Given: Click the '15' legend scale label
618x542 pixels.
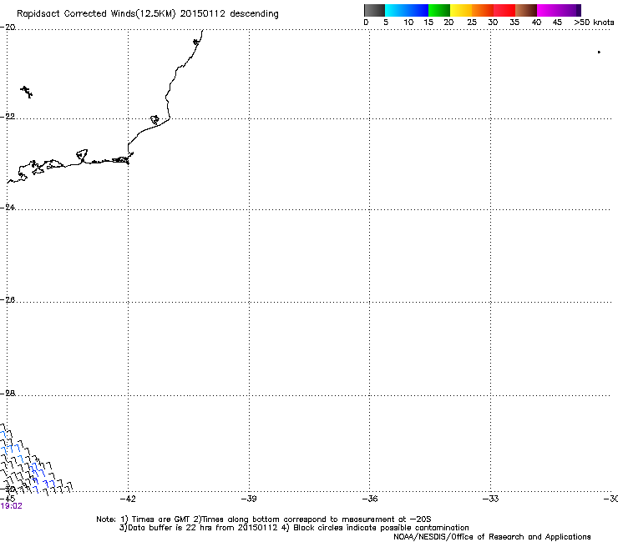Looking at the screenshot, I should [x=428, y=23].
